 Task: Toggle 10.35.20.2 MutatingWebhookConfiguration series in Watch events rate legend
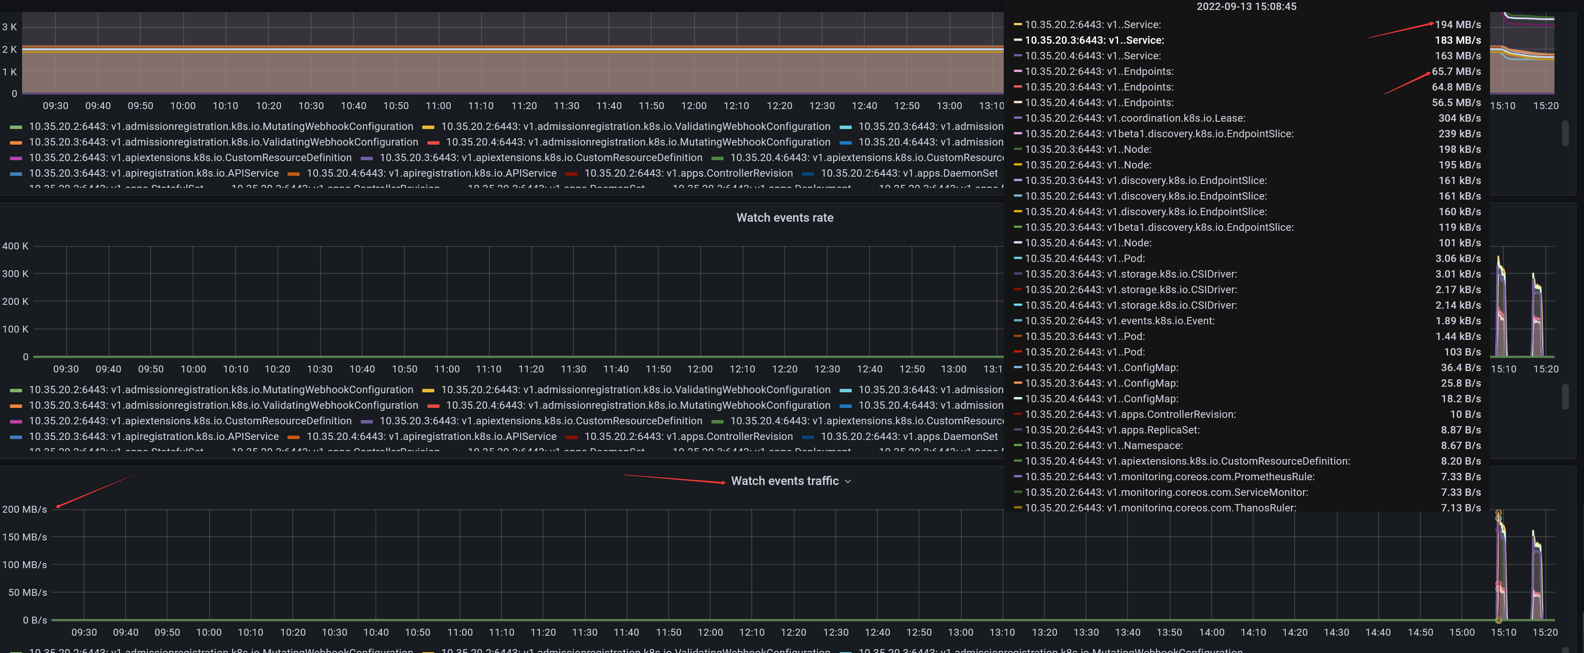(x=221, y=390)
